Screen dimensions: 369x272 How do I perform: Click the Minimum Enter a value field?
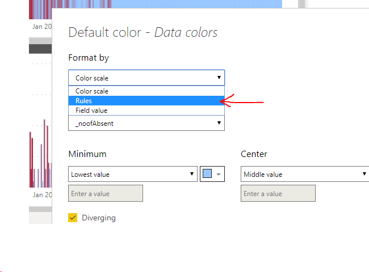(106, 193)
